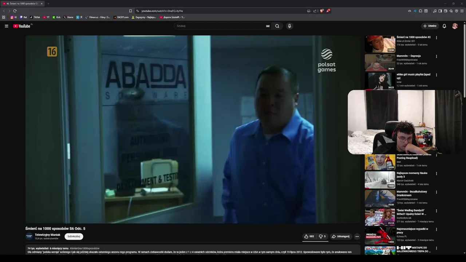This screenshot has width=466, height=262.
Task: Click the search magnifier button
Action: point(277,26)
